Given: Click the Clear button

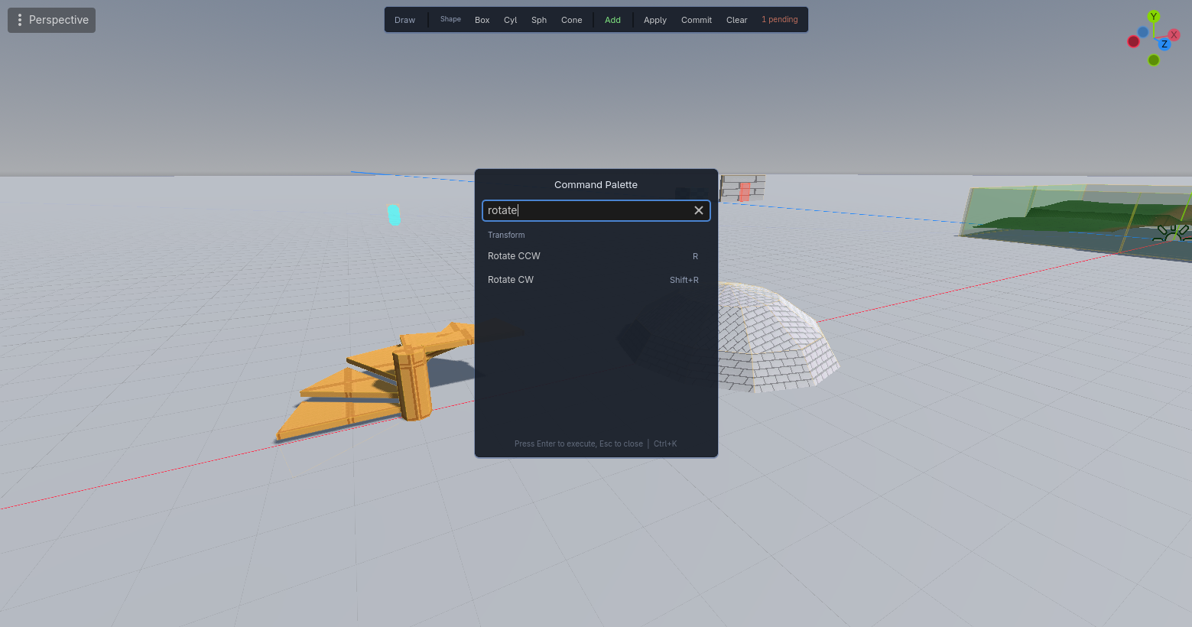Looking at the screenshot, I should pos(736,20).
